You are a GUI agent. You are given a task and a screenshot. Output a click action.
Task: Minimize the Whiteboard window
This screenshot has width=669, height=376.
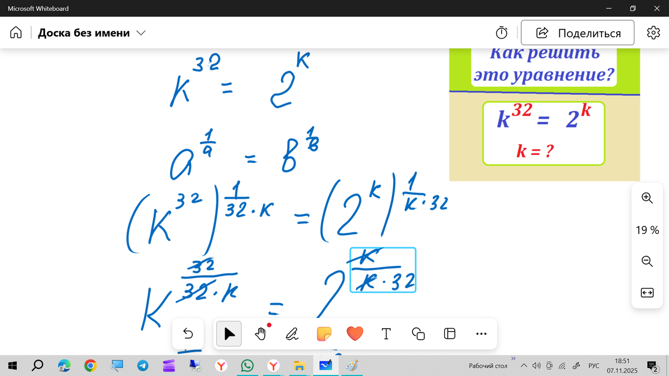pyautogui.click(x=609, y=8)
